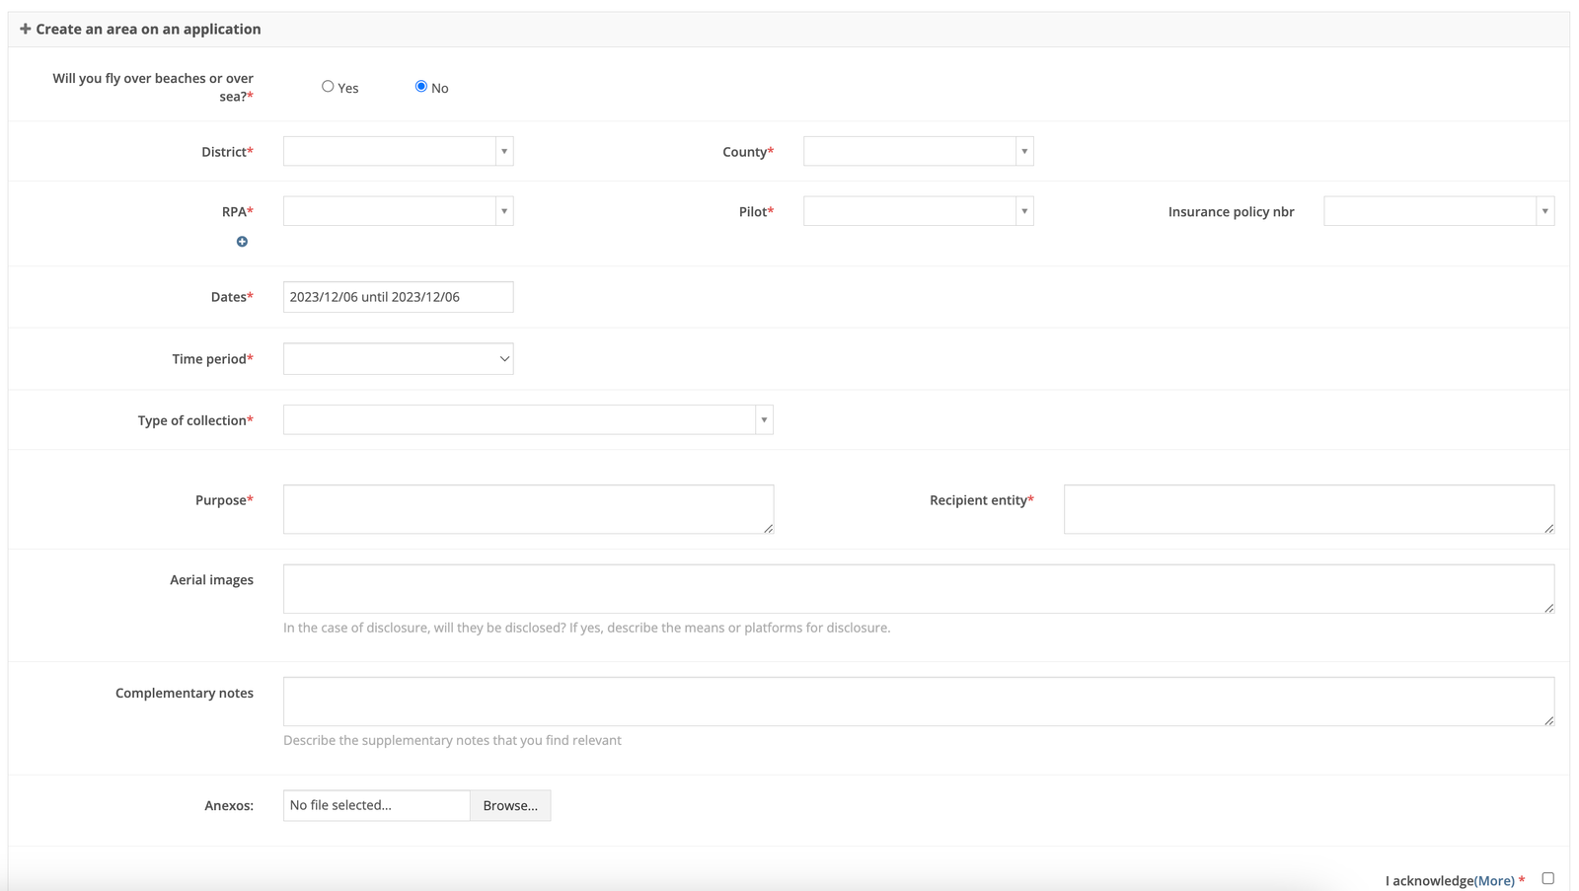Image resolution: width=1579 pixels, height=891 pixels.
Task: Open the RPA dropdown
Action: click(398, 211)
